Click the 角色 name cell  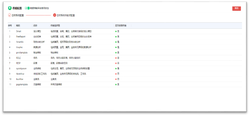coord(35,58)
